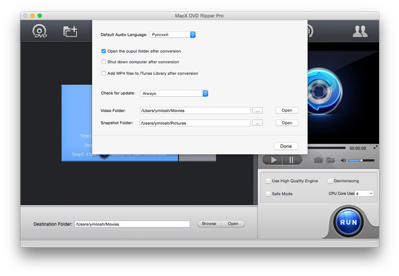The height and width of the screenshot is (276, 399).
Task: Tick the Use High Quality Engine checkbox
Action: (268, 181)
